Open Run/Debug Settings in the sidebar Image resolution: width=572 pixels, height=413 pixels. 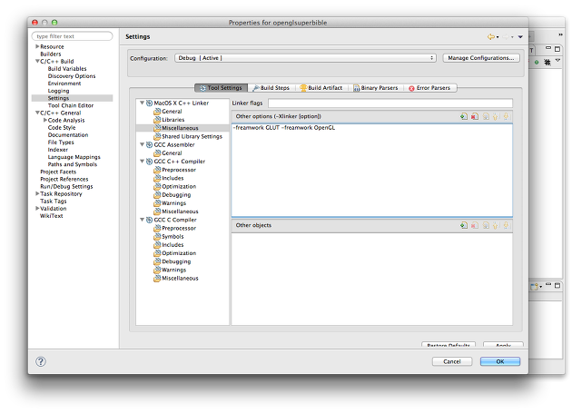click(66, 186)
